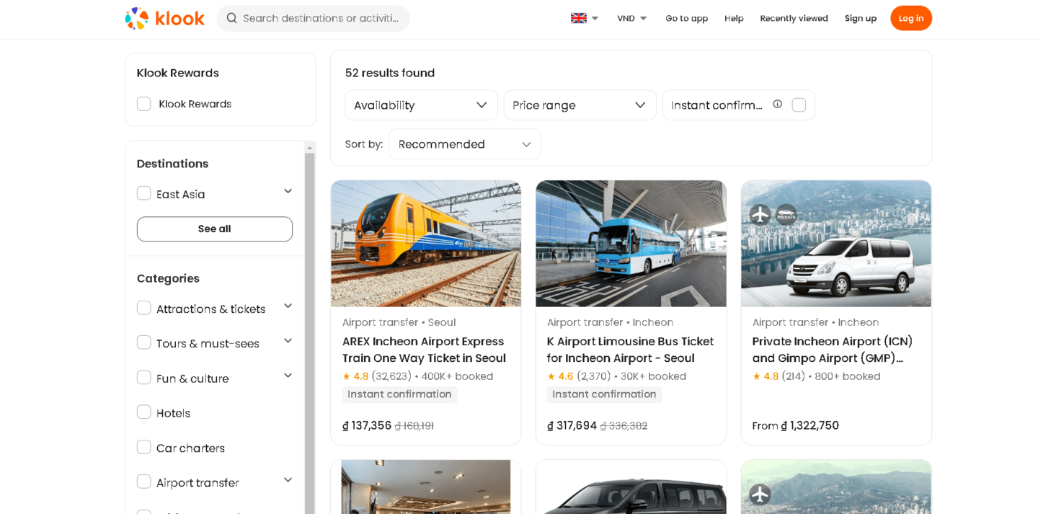Enable the Instant confirmation filter checkbox

pos(799,104)
